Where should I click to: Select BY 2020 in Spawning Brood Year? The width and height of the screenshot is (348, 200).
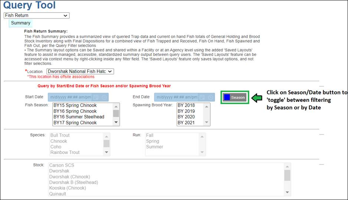click(186, 117)
